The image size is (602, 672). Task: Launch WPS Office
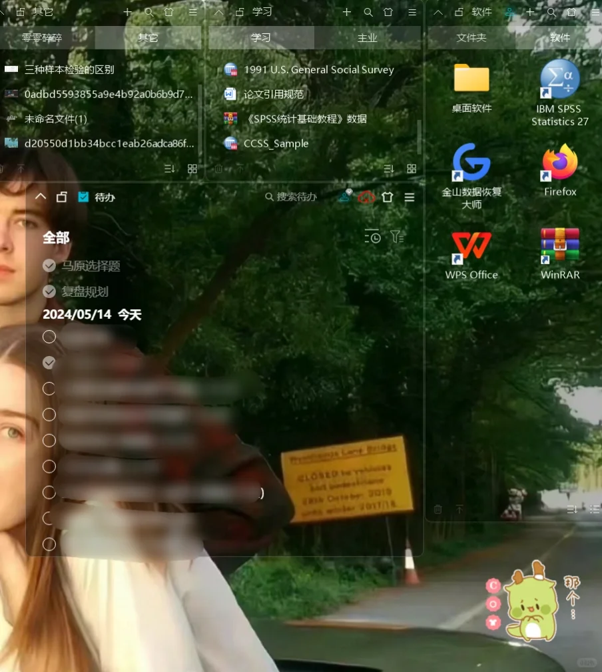[471, 255]
